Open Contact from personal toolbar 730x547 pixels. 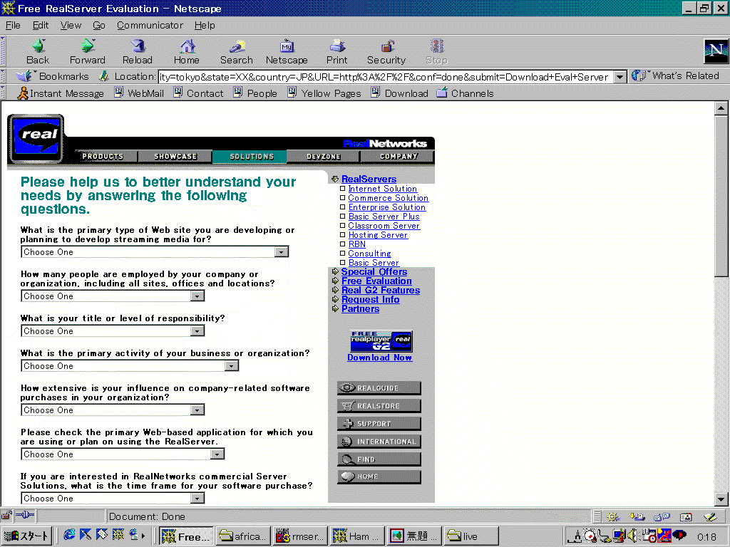[198, 93]
